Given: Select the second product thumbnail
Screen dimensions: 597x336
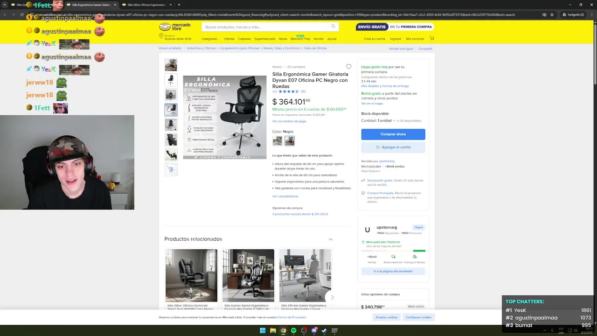Looking at the screenshot, I should pos(171,80).
